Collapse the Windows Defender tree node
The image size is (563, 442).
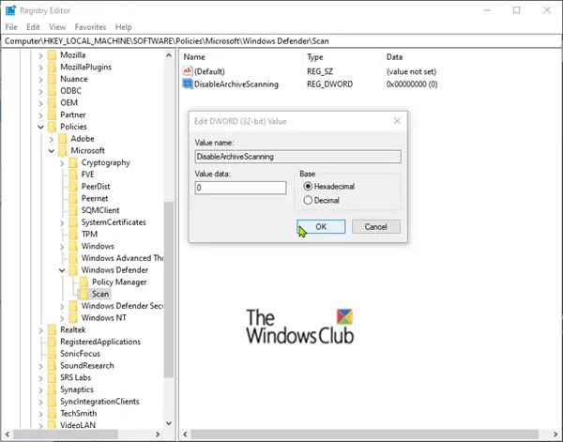pos(62,270)
